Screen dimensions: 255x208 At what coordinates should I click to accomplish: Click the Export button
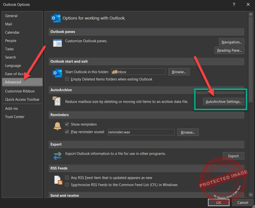[233, 156]
